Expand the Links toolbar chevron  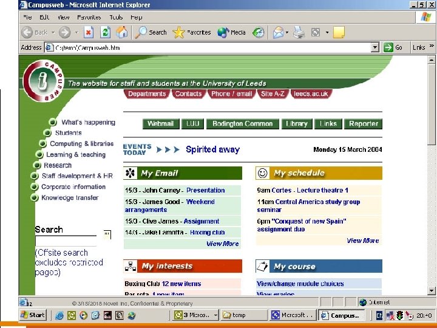point(432,46)
